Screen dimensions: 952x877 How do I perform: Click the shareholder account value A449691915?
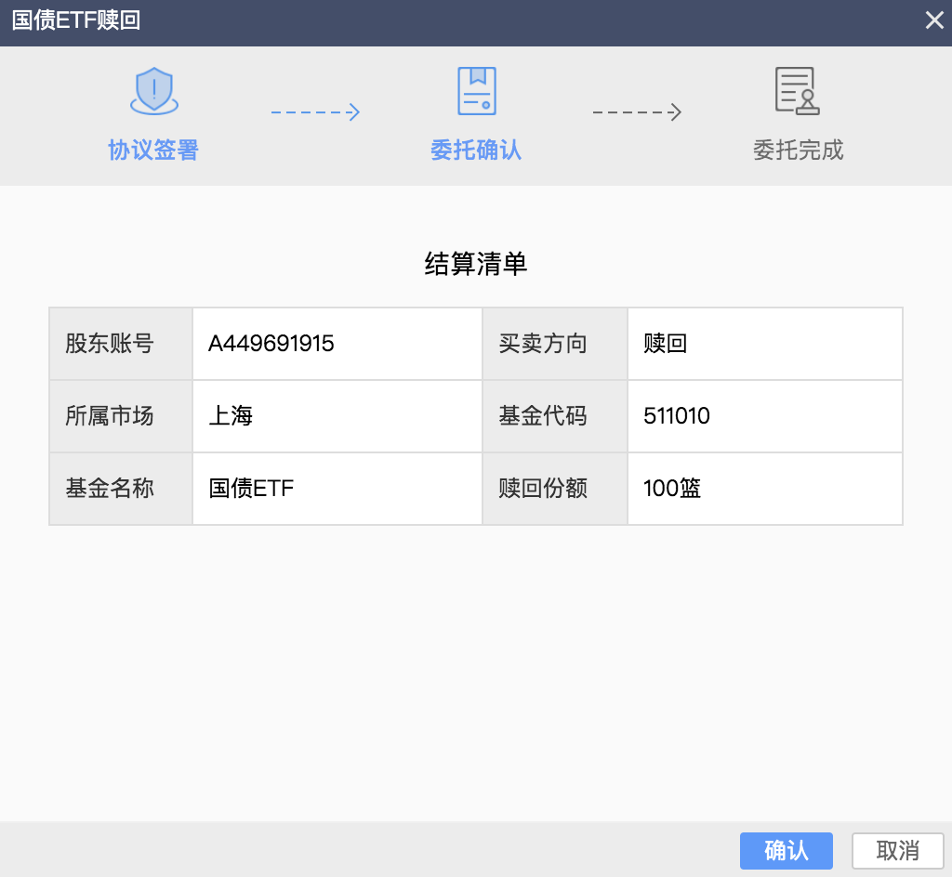(271, 344)
